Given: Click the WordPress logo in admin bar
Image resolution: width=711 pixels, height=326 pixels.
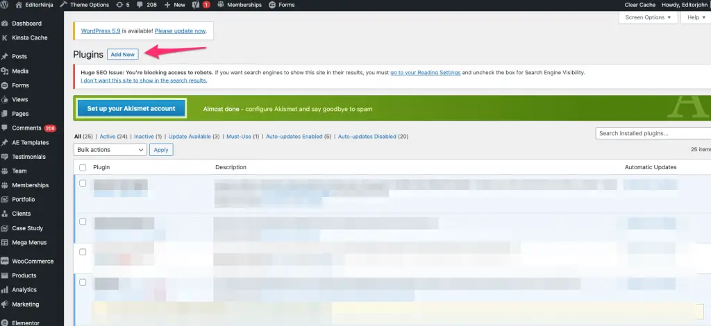Looking at the screenshot, I should [4, 5].
